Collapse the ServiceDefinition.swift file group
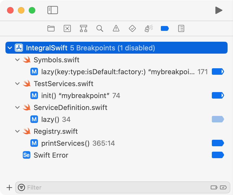The width and height of the screenshot is (233, 195). pyautogui.click(x=17, y=108)
